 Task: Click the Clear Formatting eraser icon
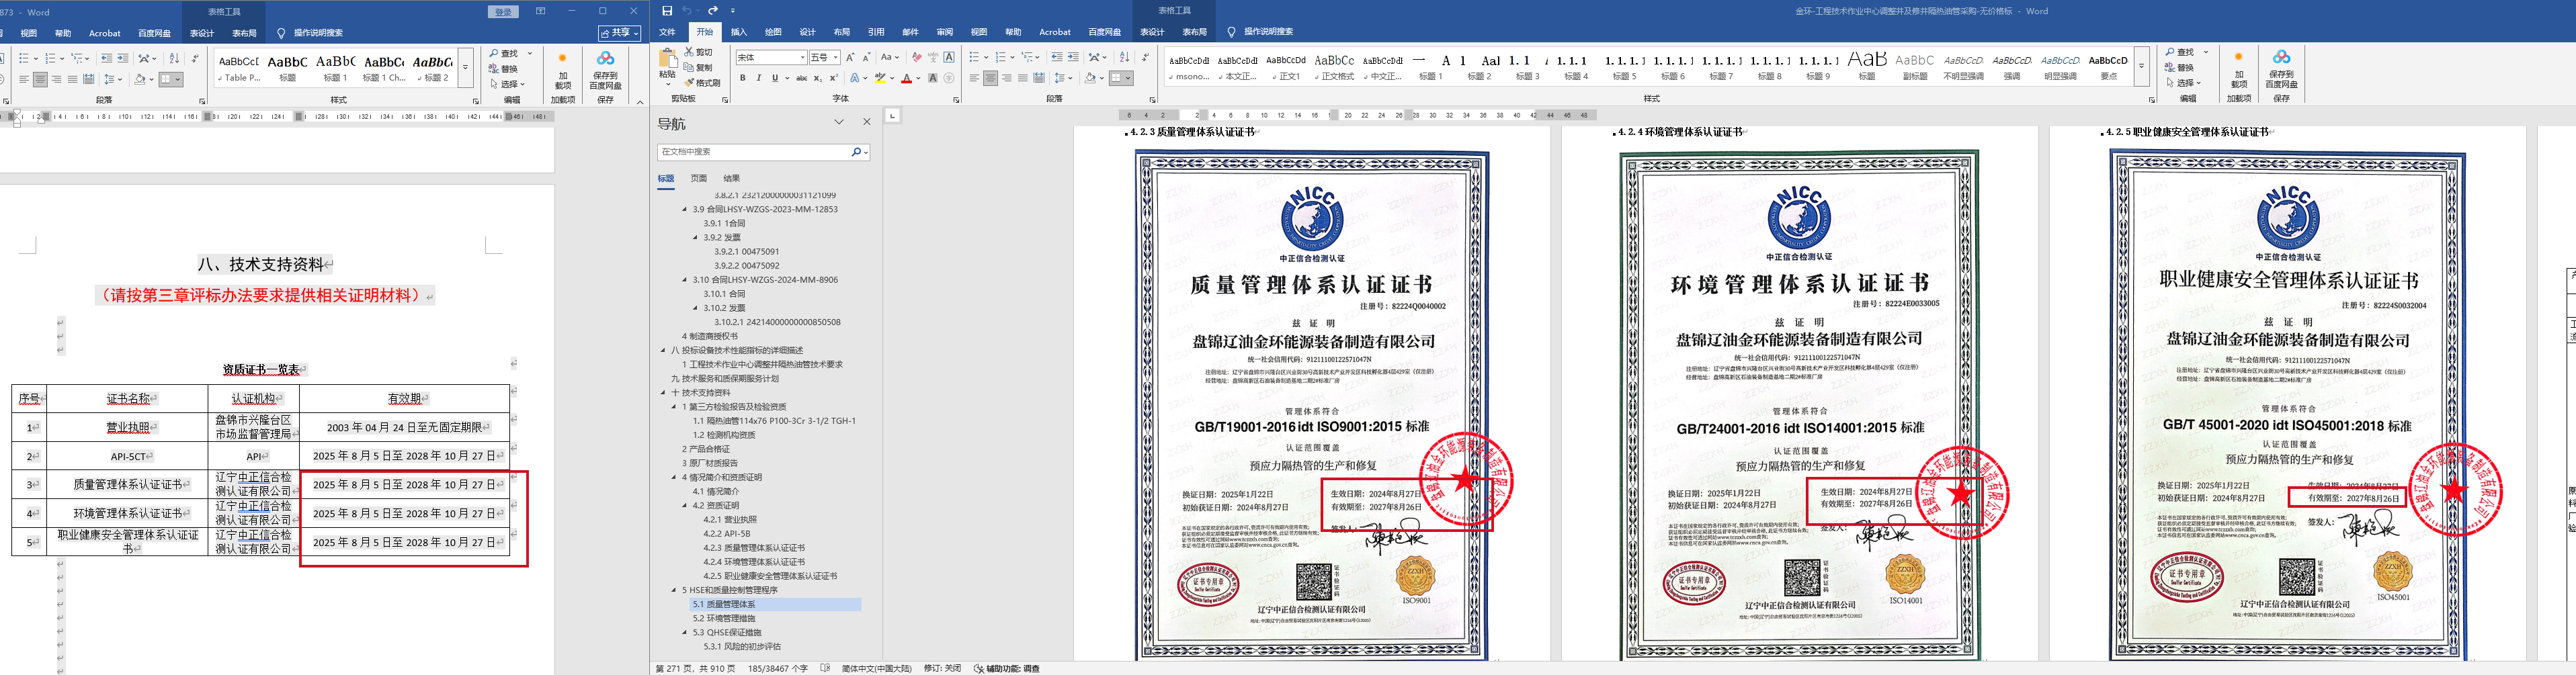[917, 57]
